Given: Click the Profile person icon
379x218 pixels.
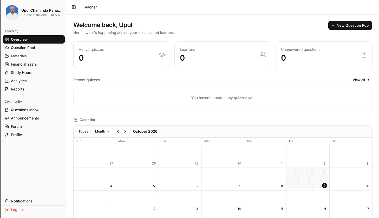Looking at the screenshot, I should (x=7, y=135).
